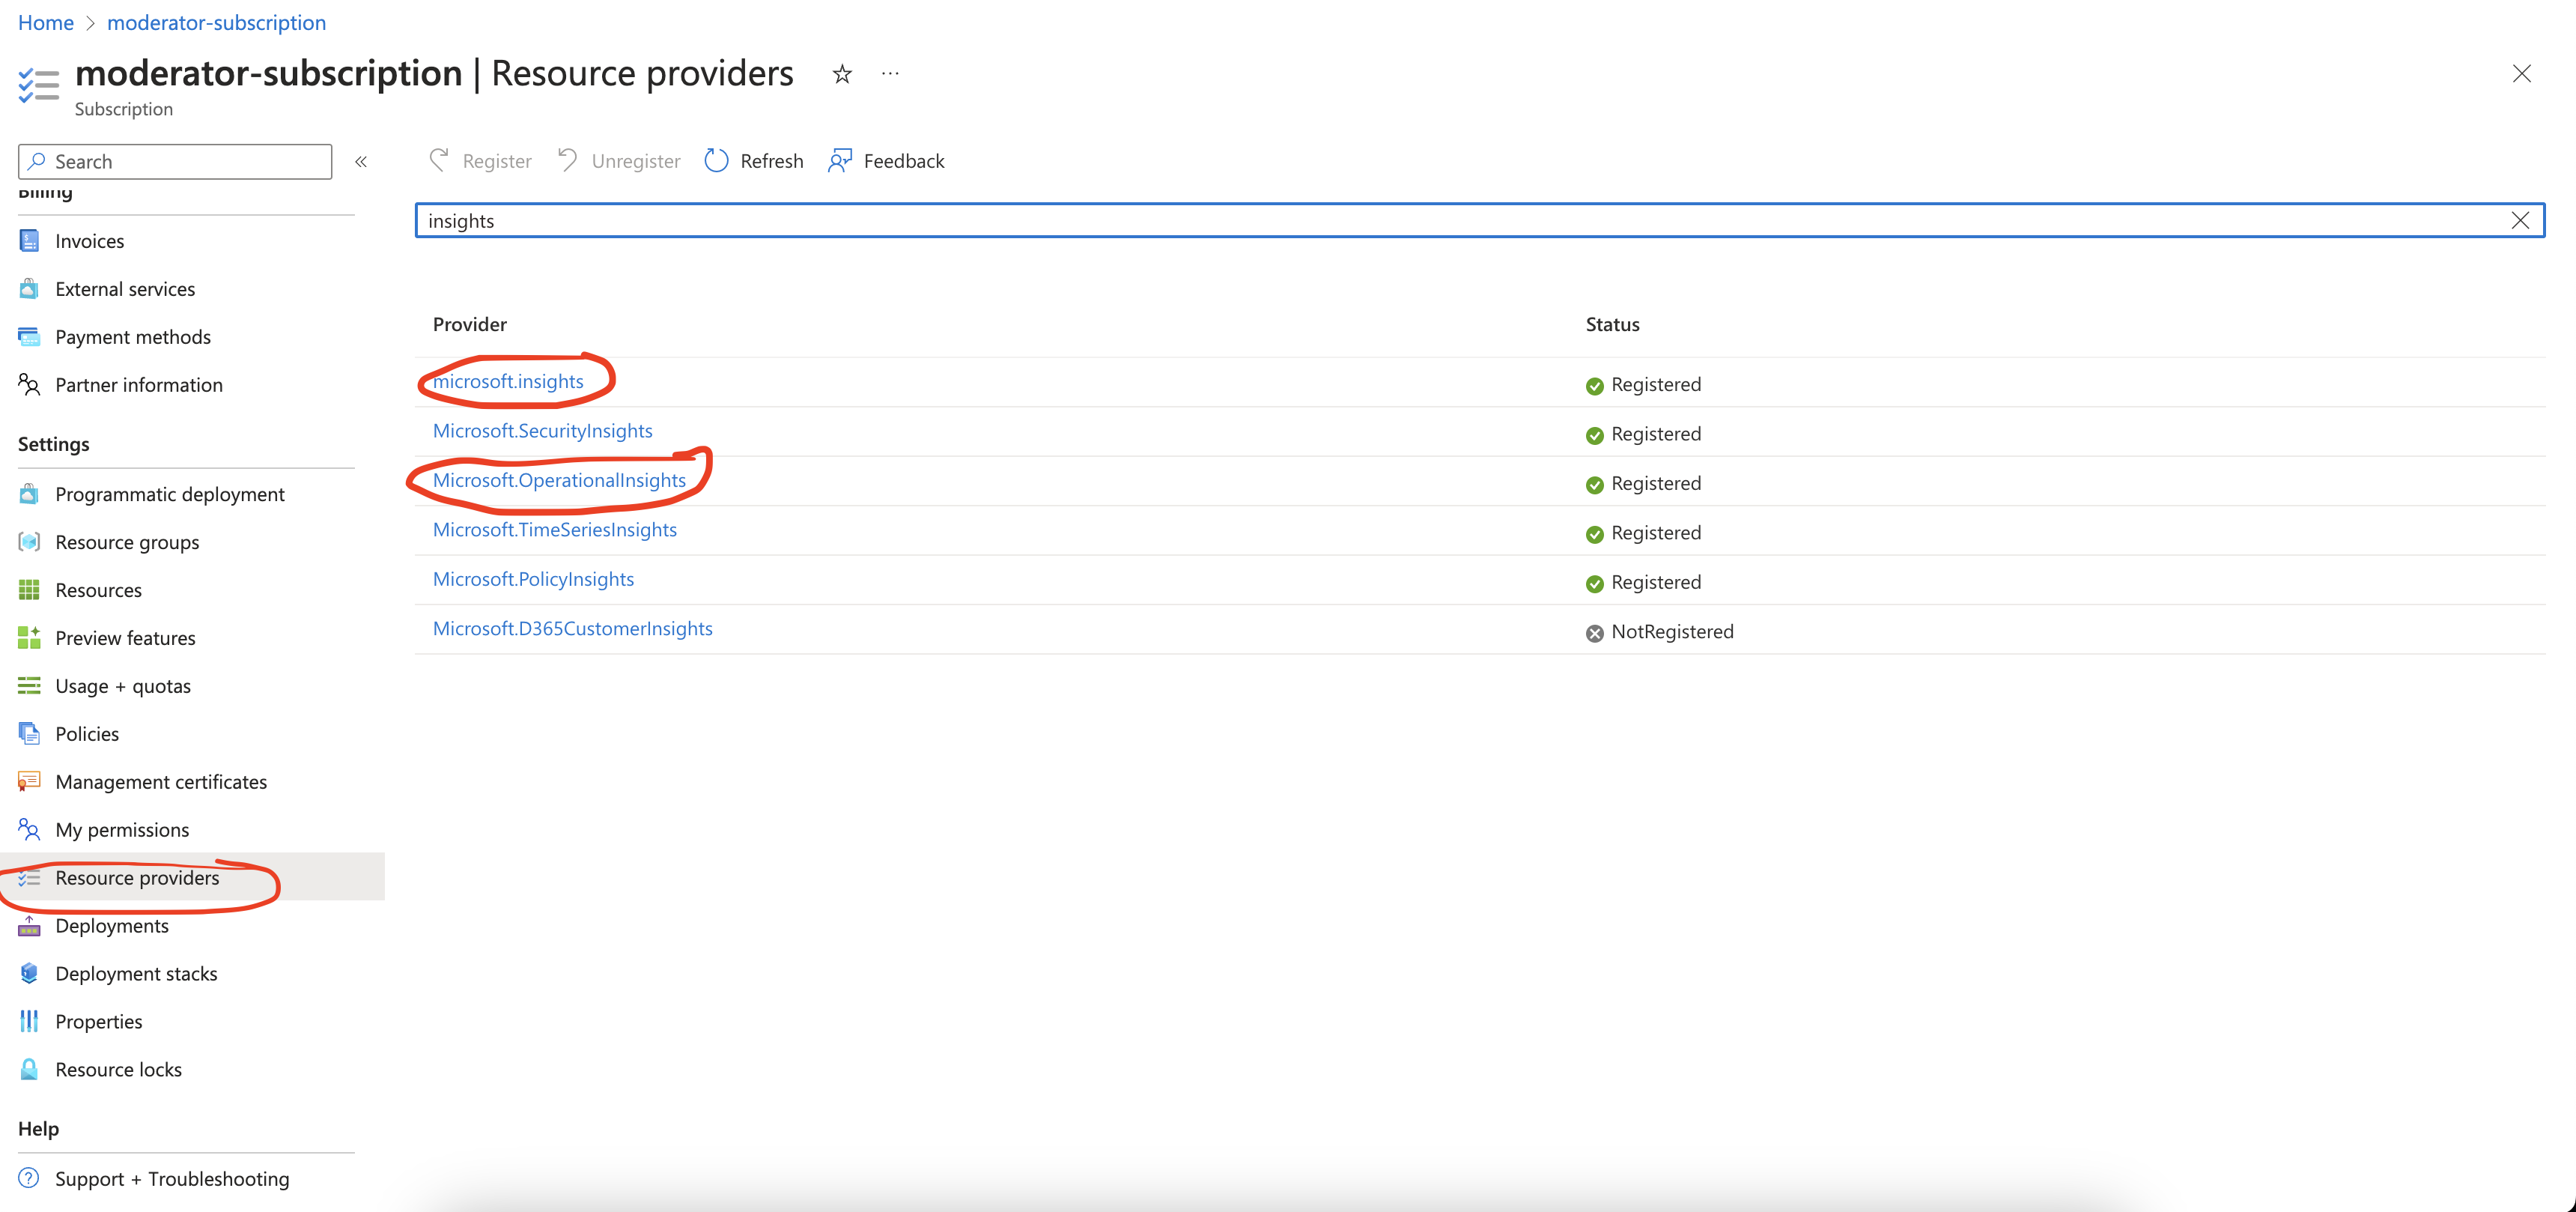The height and width of the screenshot is (1212, 2576).
Task: Click the My permissions icon
Action: tap(29, 830)
